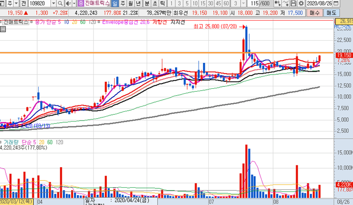This screenshot has height=205, width=353.
Task: Click the line chart overlay add icon
Action: point(285,3)
